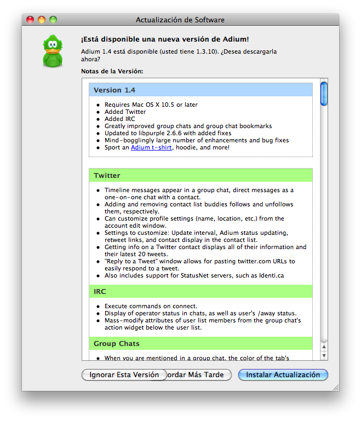The width and height of the screenshot is (361, 421).
Task: Minimize the window with the yellow button
Action: (x=42, y=20)
